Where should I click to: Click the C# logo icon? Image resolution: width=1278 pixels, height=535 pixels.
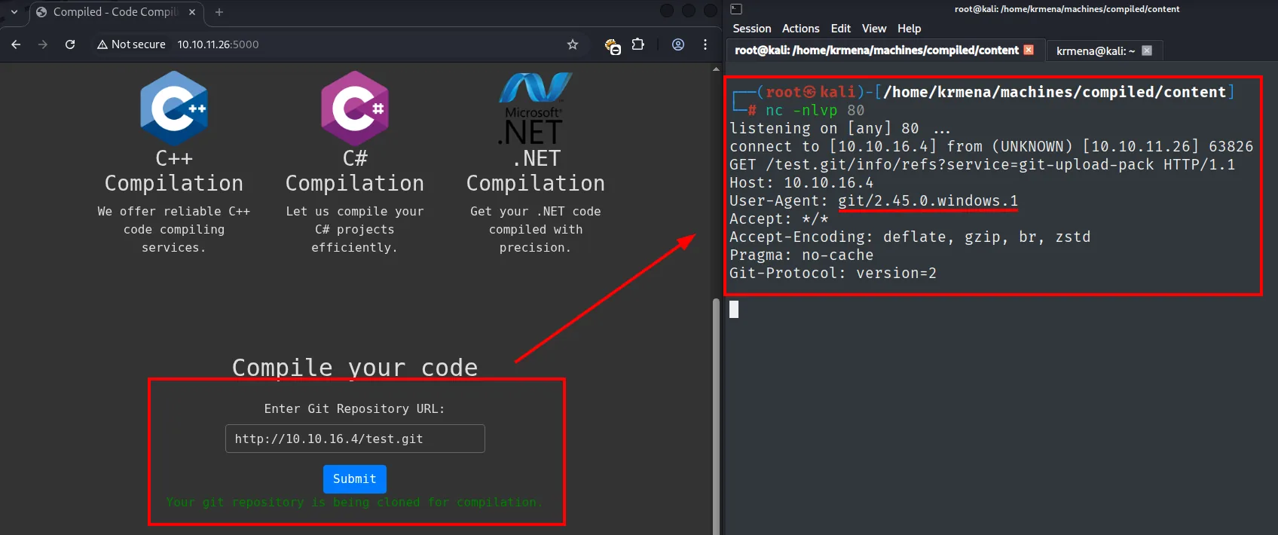[355, 109]
